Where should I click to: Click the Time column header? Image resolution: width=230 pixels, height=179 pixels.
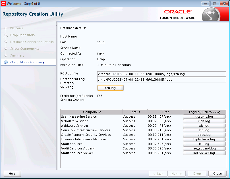[165, 112]
